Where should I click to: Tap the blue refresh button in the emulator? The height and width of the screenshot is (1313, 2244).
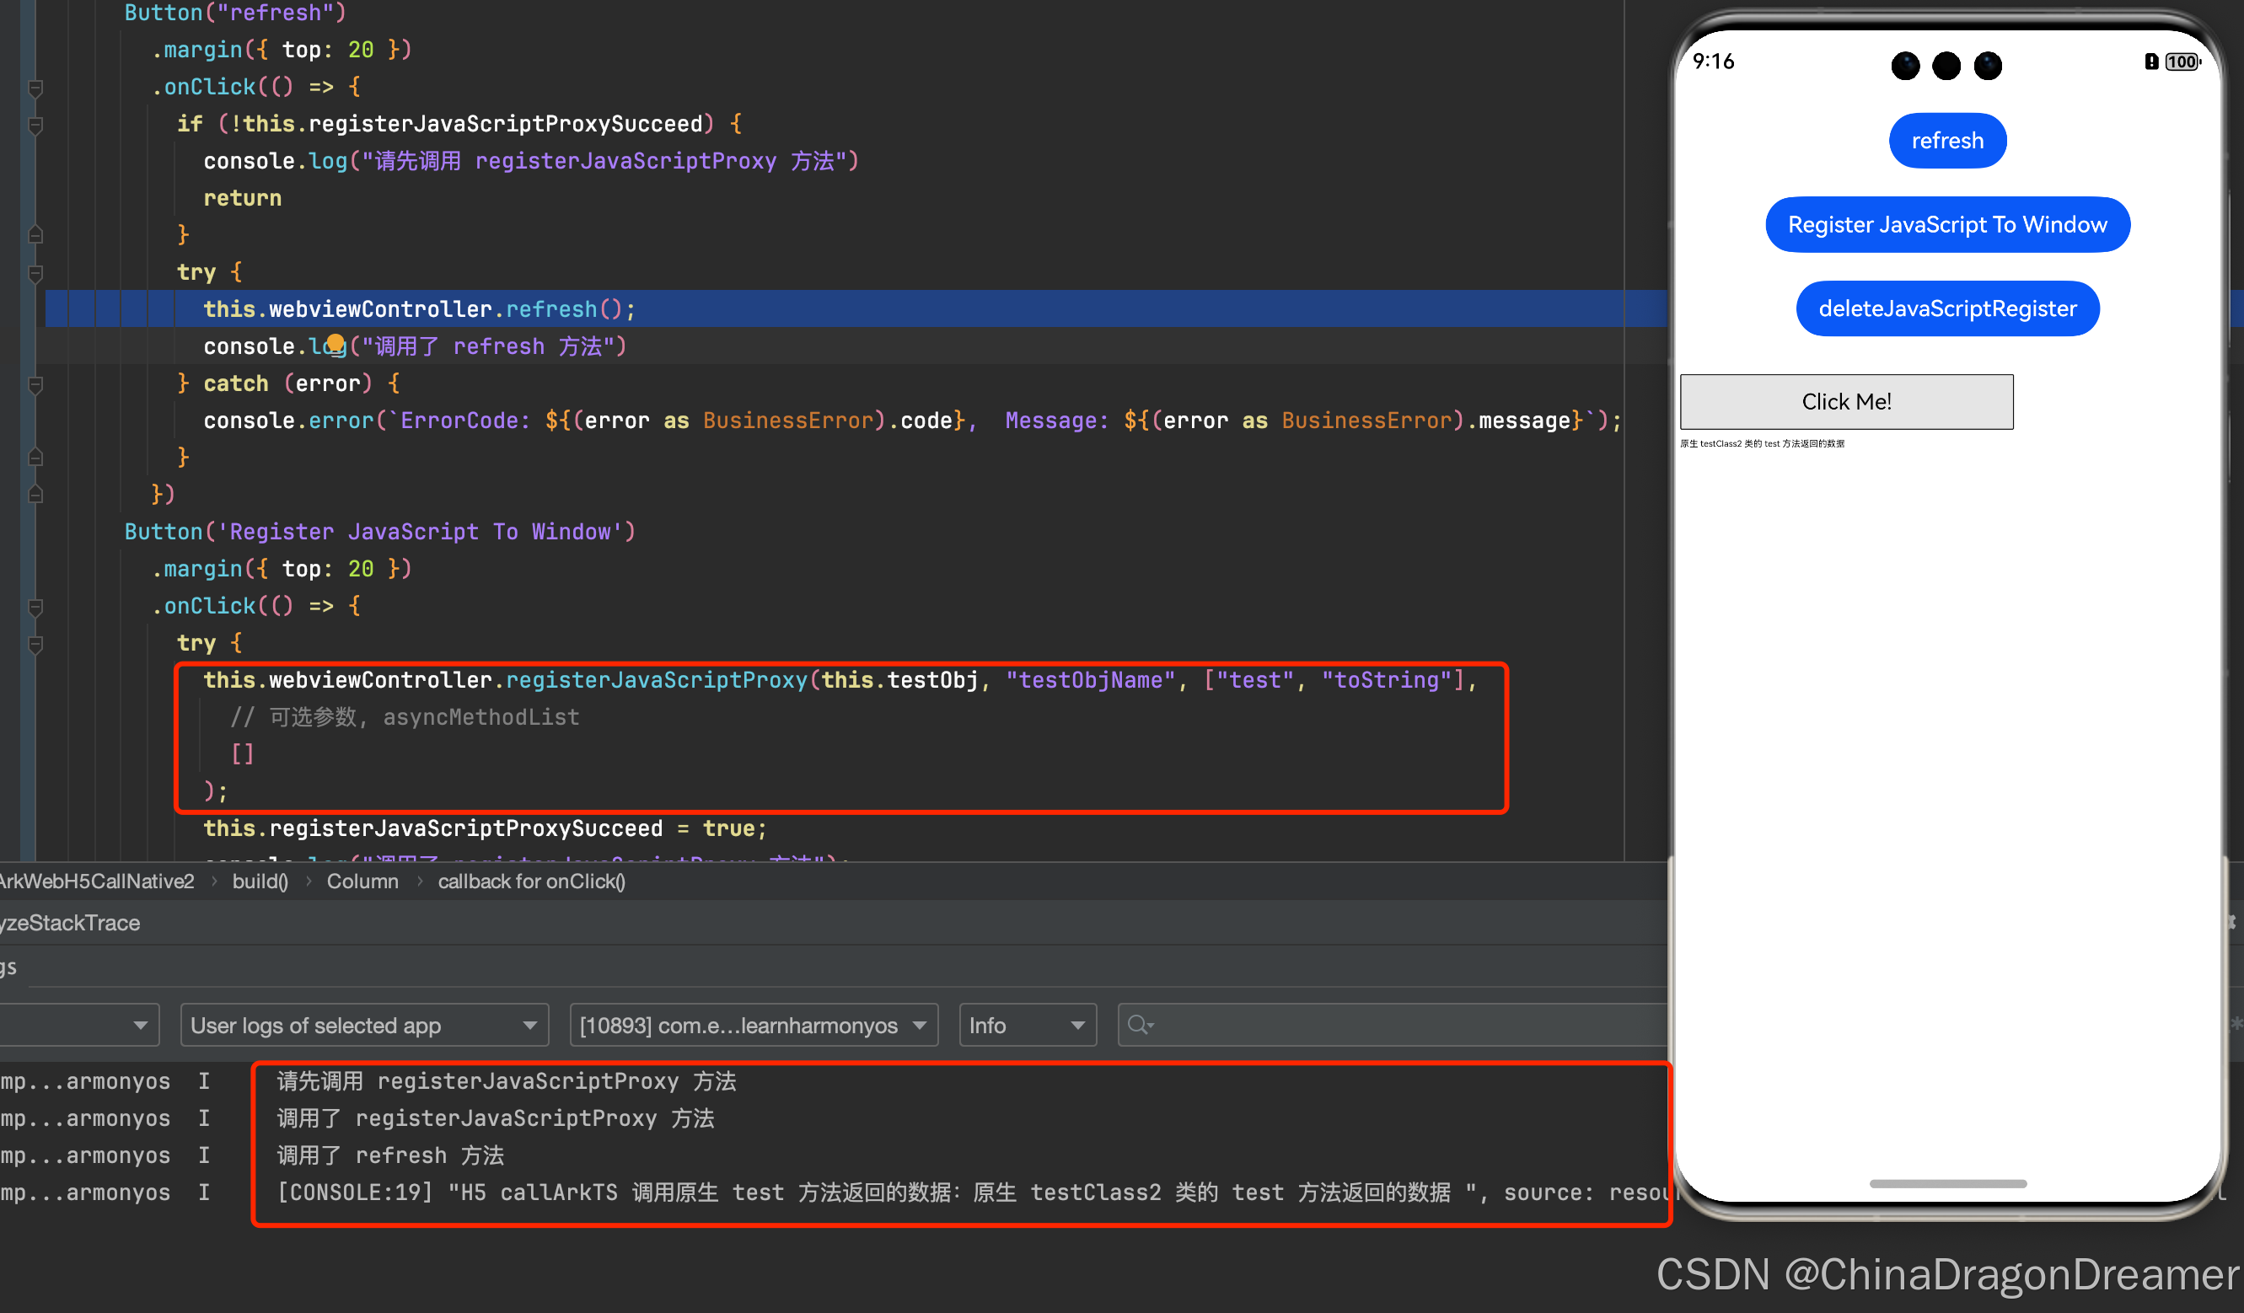pos(1946,141)
